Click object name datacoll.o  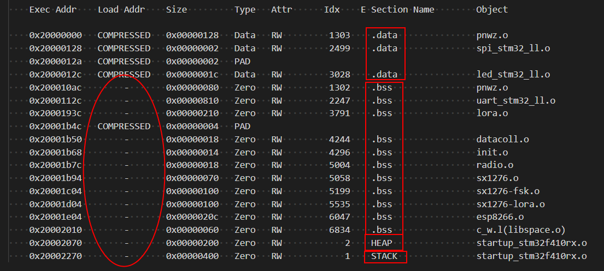(x=503, y=139)
